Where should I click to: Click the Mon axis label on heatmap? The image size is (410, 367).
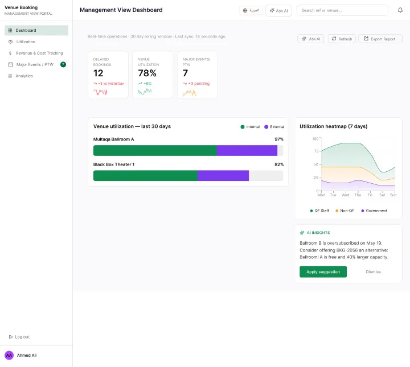tap(321, 195)
